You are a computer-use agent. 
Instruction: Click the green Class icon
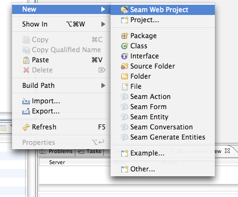(x=125, y=46)
